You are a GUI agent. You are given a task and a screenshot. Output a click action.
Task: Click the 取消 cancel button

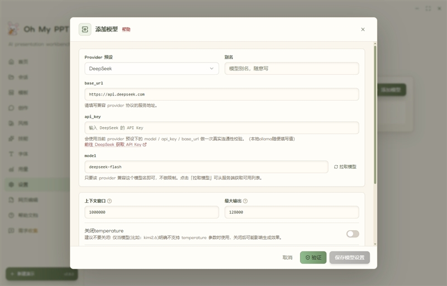coord(287,258)
